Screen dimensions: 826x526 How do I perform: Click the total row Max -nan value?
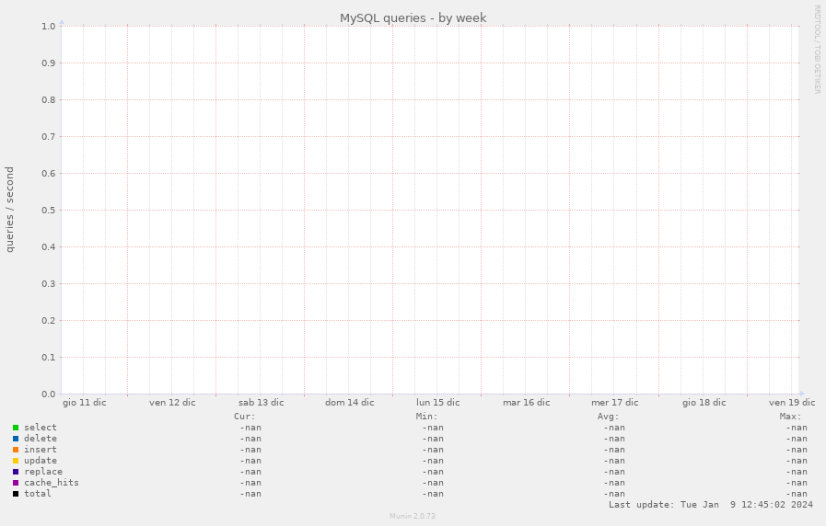[x=797, y=494]
